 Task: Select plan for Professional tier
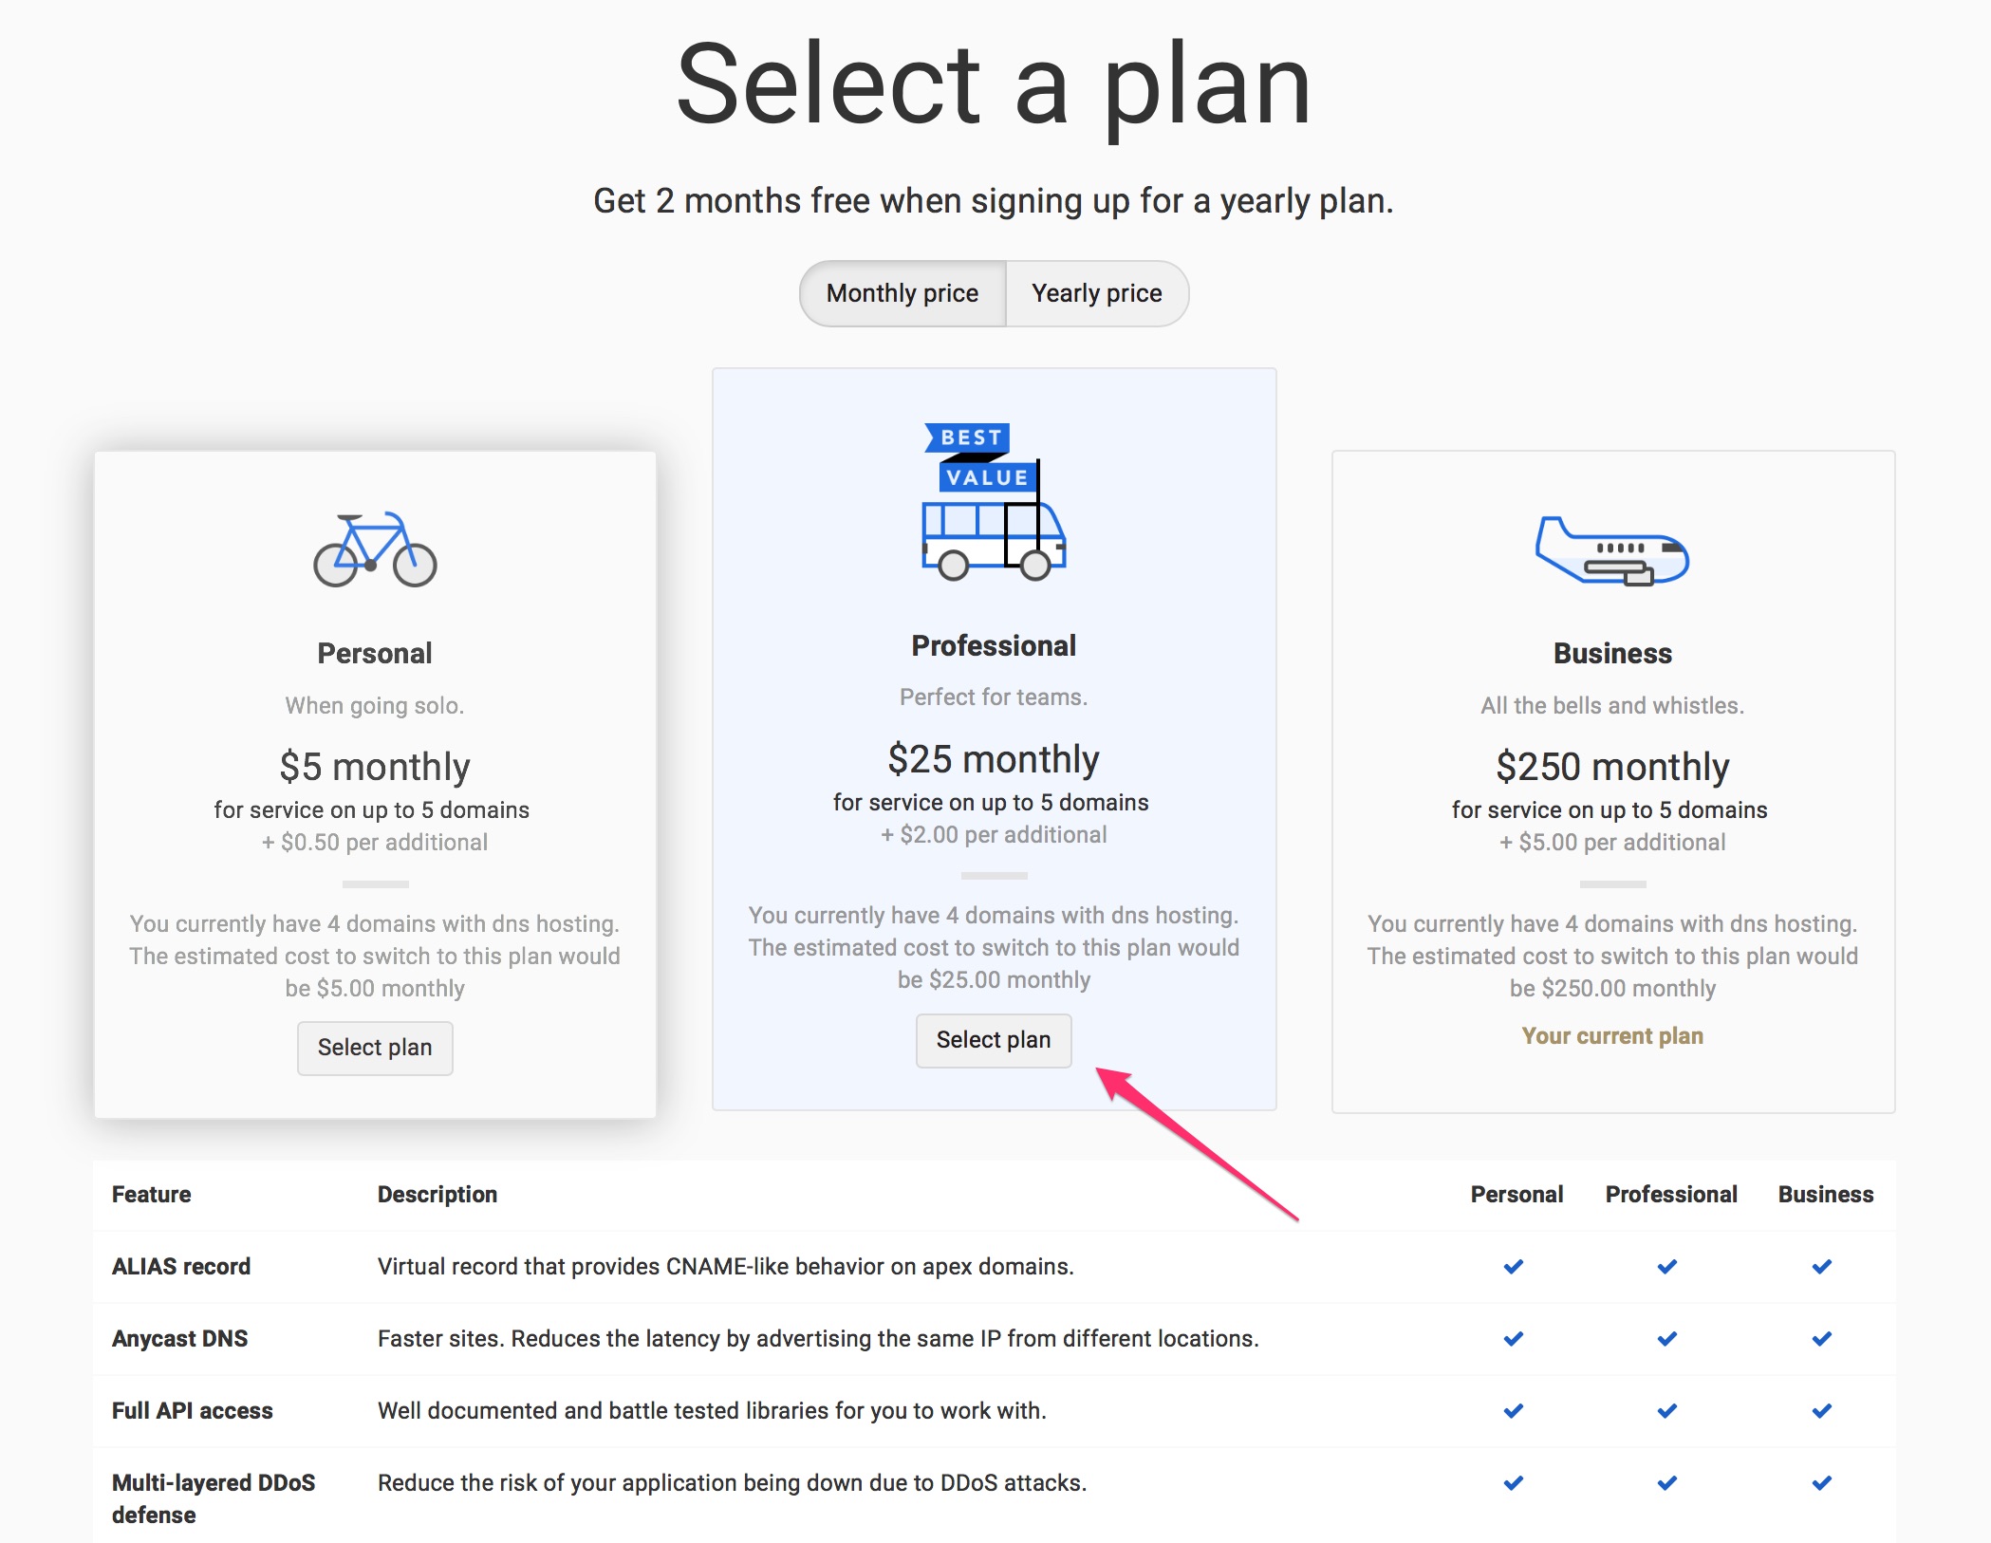993,1040
